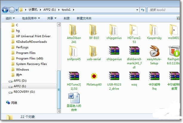Click the 刻录 toolbar button

click(x=67, y=18)
